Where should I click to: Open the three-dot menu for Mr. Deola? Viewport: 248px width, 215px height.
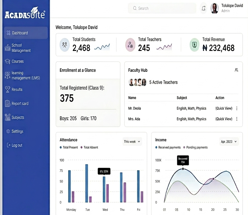pos(237,108)
